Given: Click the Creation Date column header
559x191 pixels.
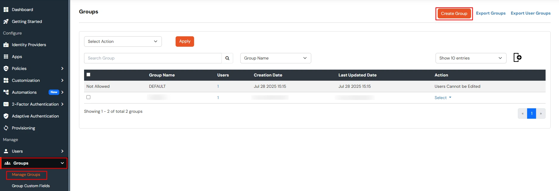Looking at the screenshot, I should (268, 75).
